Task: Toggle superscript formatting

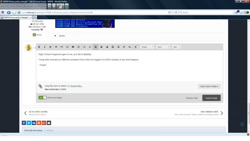Action: click(x=124, y=47)
